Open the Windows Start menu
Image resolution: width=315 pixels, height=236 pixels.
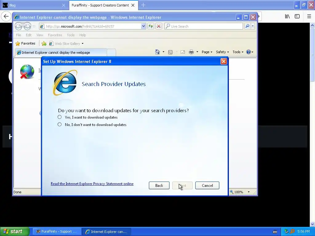tap(15, 231)
